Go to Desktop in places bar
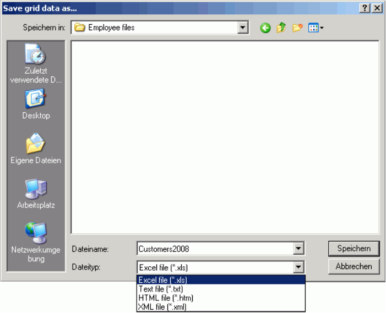Viewport: 386px width, 313px height. (x=36, y=105)
